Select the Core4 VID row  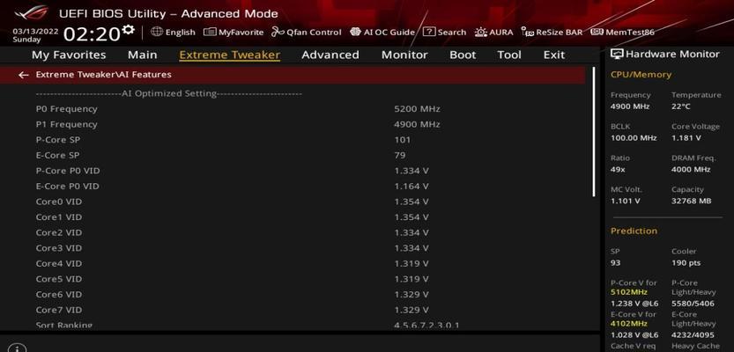(293, 263)
